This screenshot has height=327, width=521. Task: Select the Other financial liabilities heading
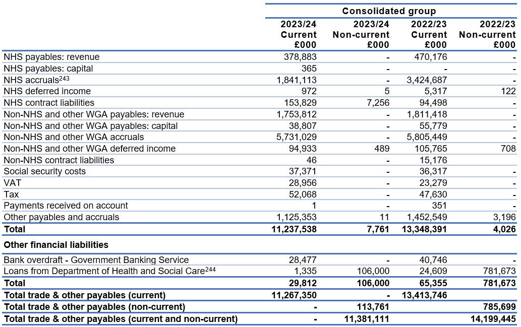pos(56,245)
